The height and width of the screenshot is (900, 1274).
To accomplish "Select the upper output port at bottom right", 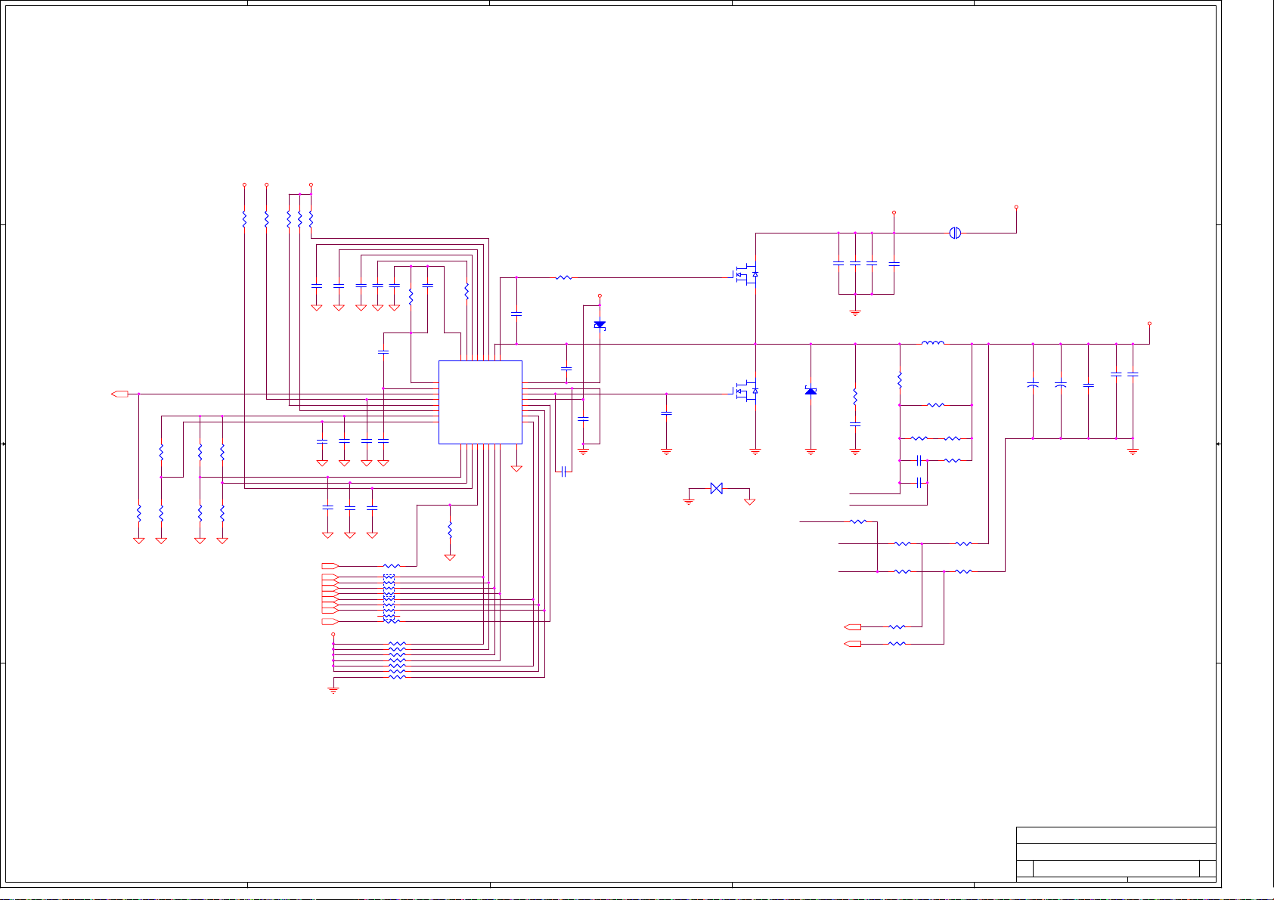I will tap(852, 627).
